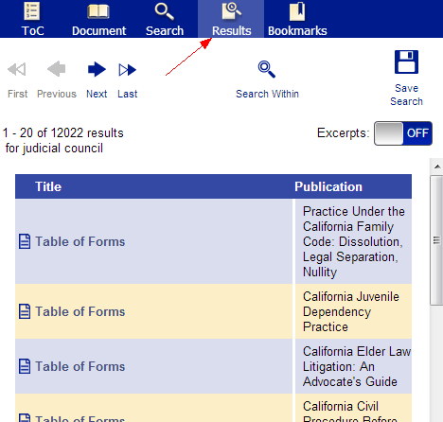Click the '1 - 20 of 12022 results' text
This screenshot has height=422, width=443.
[x=63, y=133]
